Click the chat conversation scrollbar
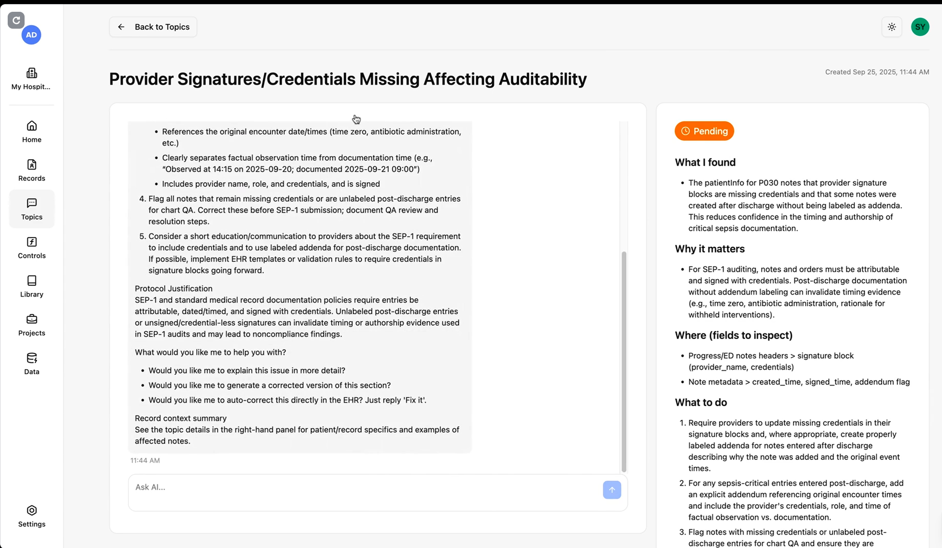942x548 pixels. 624,361
